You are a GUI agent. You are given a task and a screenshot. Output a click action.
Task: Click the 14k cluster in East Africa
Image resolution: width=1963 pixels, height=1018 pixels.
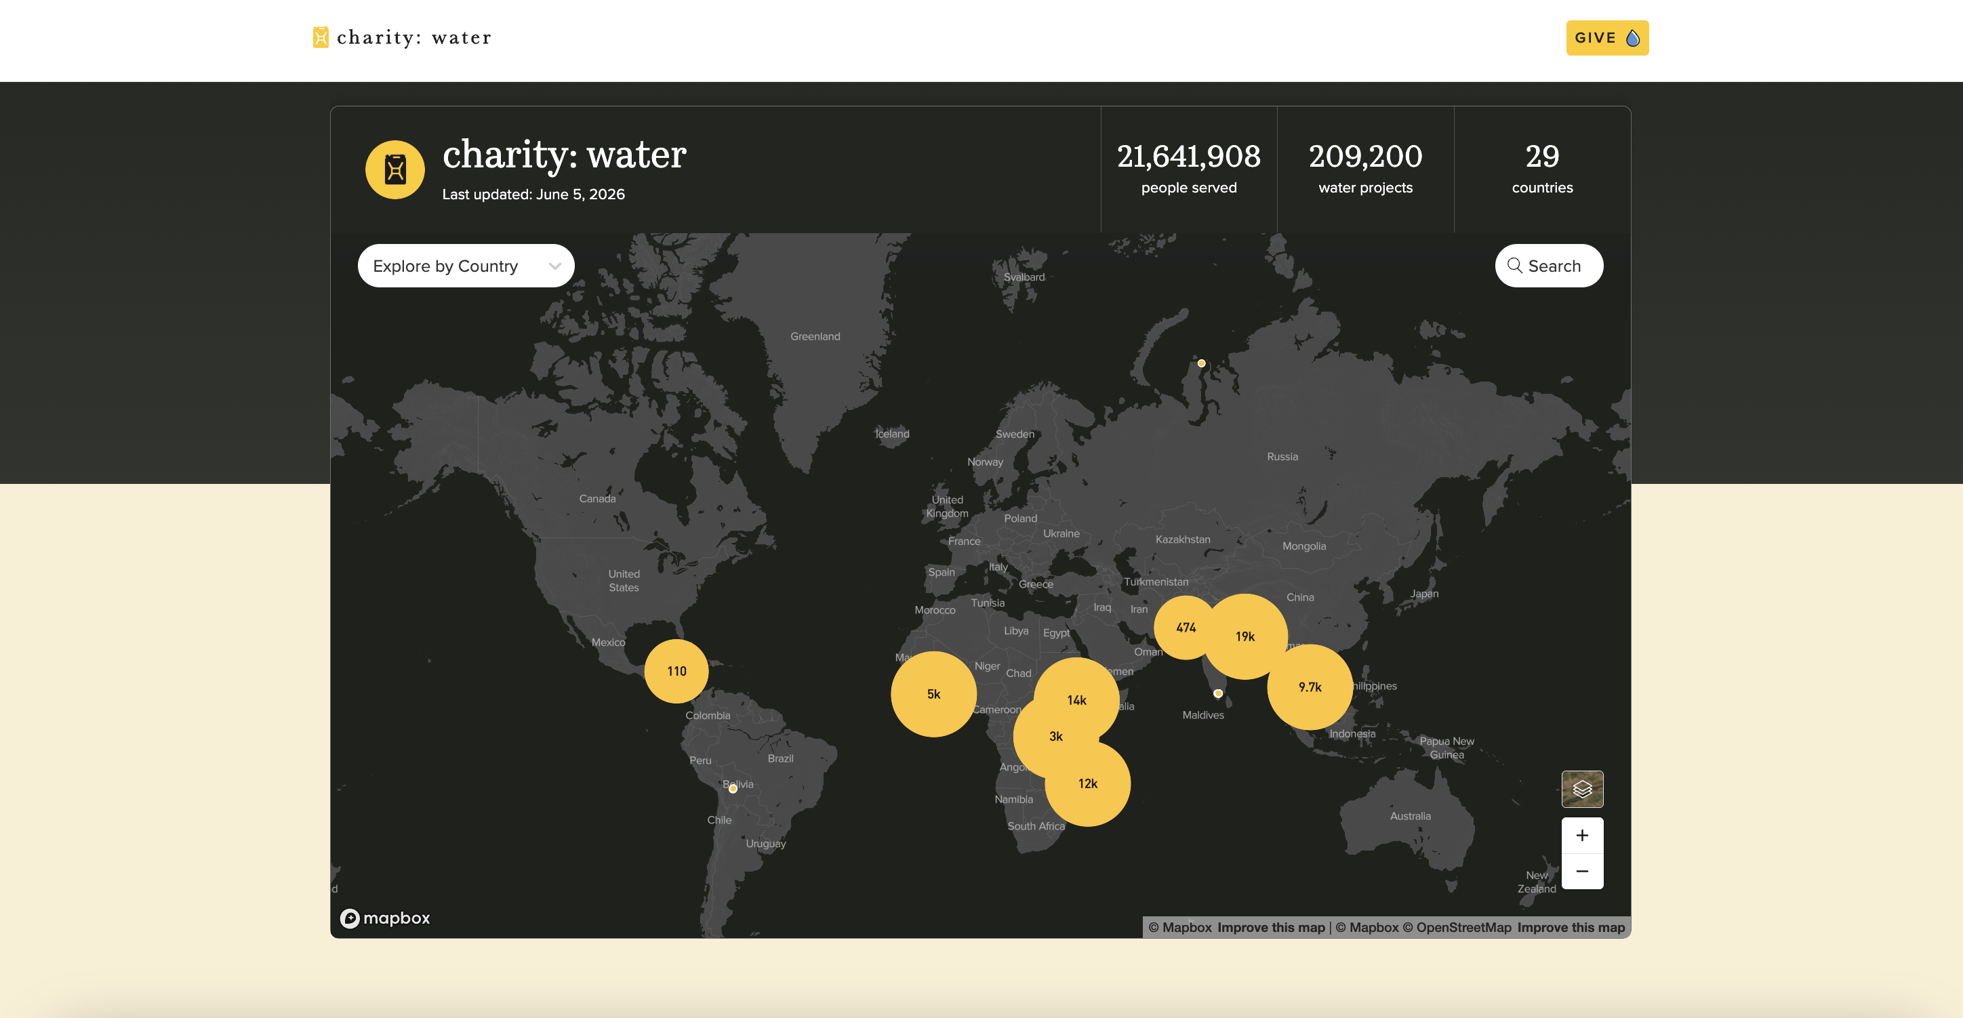[x=1076, y=699]
